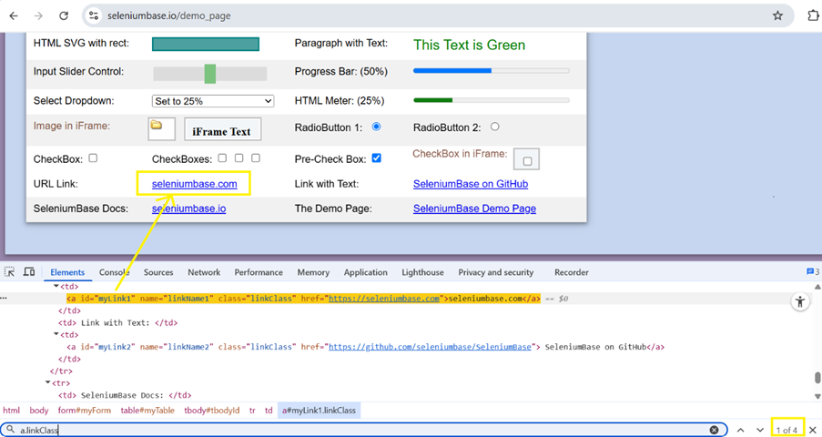
Task: Open the Application tab
Action: (365, 272)
